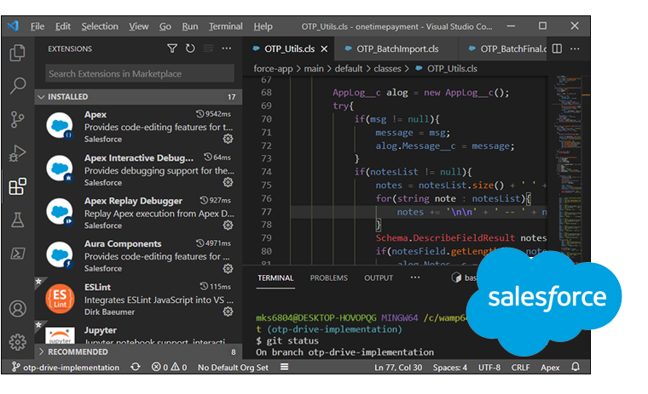Click main in the breadcrumb
The image size is (648, 394).
314,68
